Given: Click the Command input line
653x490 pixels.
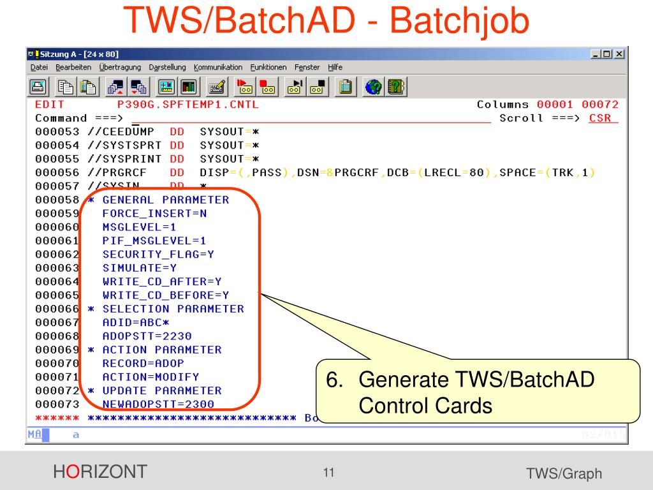Looking at the screenshot, I should click(x=311, y=118).
